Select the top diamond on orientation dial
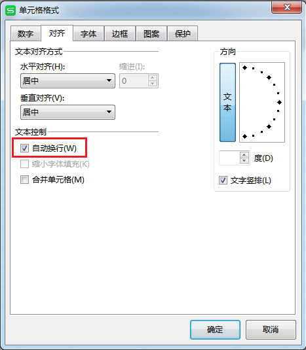The width and height of the screenshot is (306, 350). tap(244, 67)
